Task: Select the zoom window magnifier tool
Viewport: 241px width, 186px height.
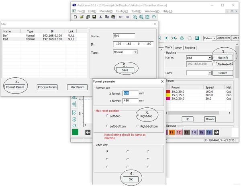Action: coord(141,17)
